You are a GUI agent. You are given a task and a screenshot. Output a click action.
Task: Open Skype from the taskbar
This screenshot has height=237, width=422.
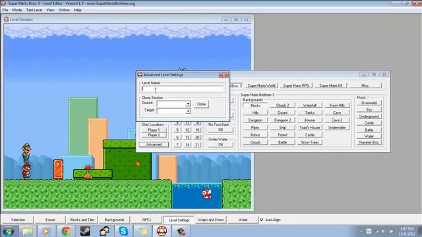pos(123,231)
